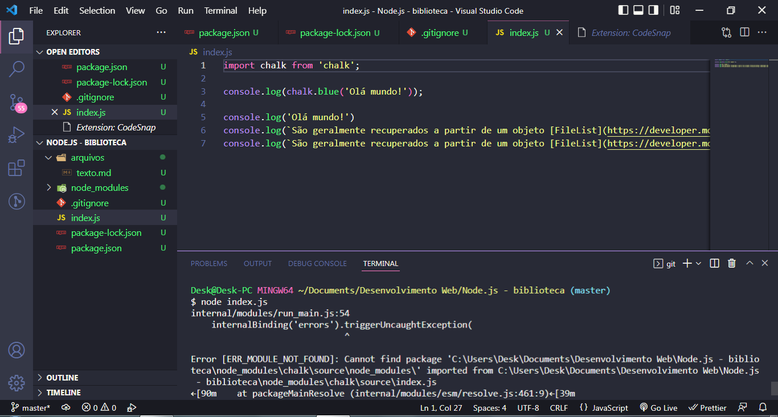The width and height of the screenshot is (778, 417).
Task: Open texto.md in the explorer tree
Action: 105,173
